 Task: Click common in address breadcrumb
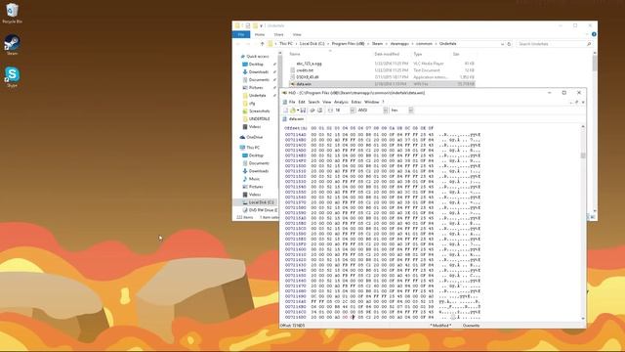[424, 44]
